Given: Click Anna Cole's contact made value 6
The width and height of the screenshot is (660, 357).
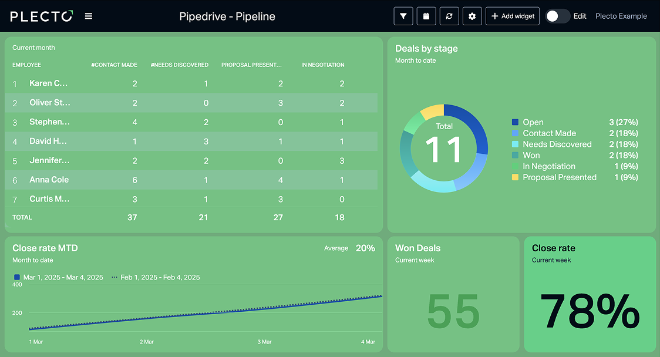Looking at the screenshot, I should point(134,180).
